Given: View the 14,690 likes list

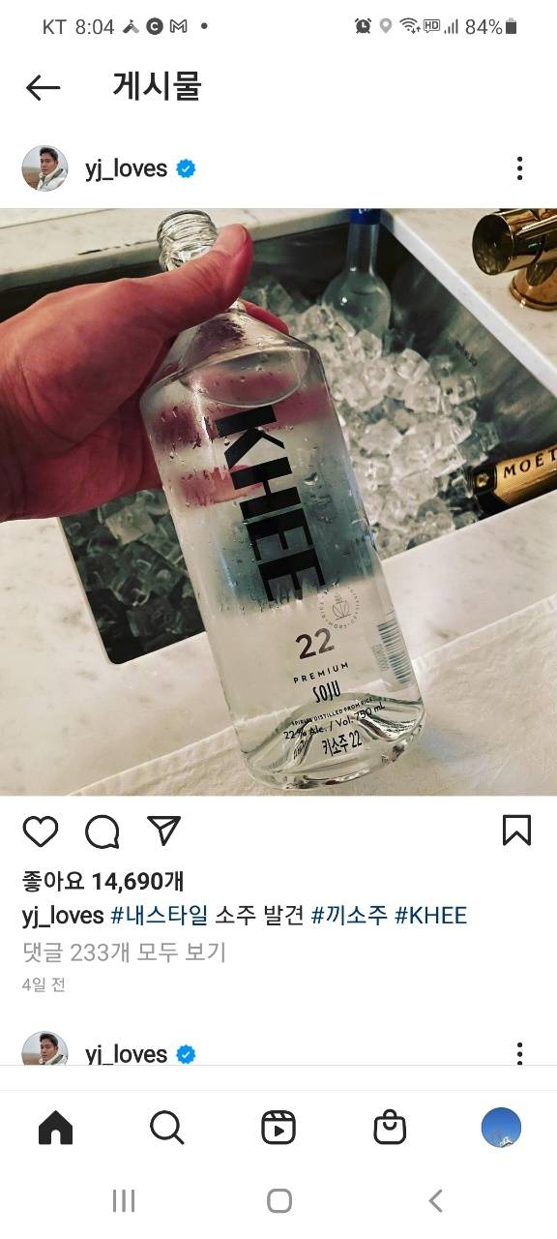Looking at the screenshot, I should [103, 881].
